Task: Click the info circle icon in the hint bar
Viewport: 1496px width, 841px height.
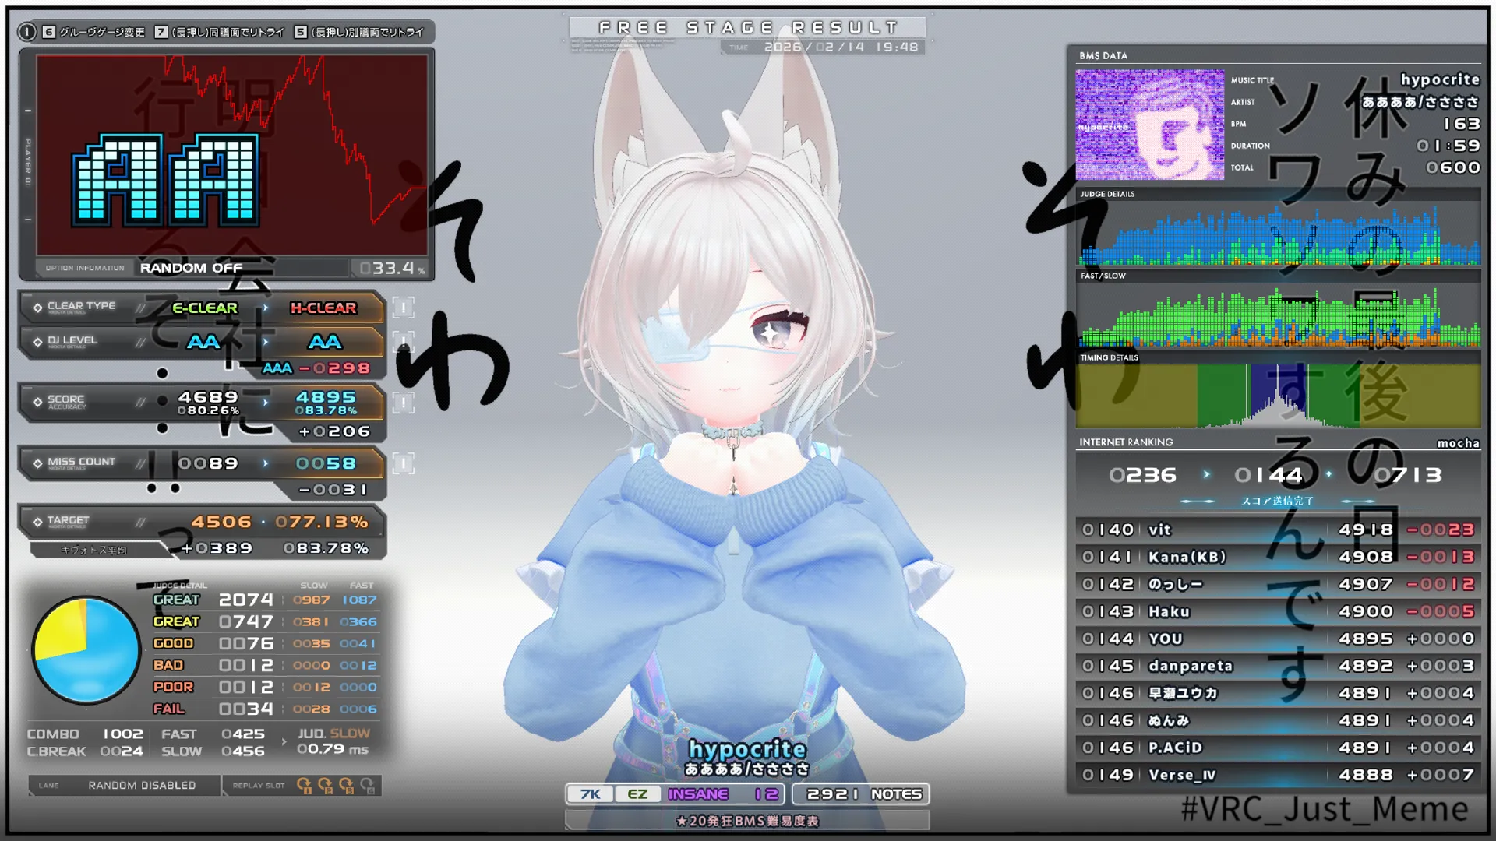Action: 27,32
